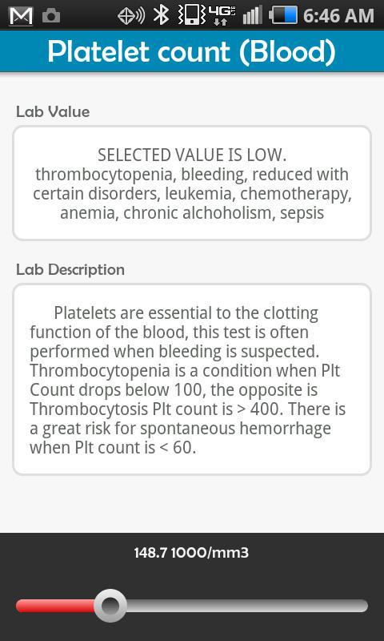Tap the 6:46 AM clock
384x641 pixels.
pos(338,16)
